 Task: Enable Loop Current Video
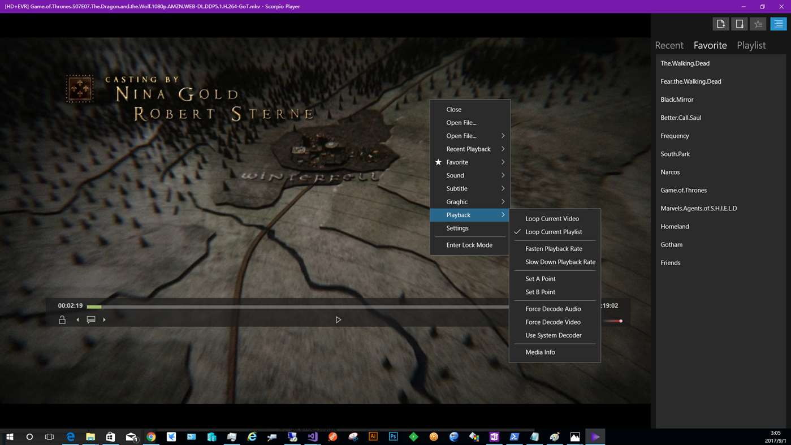[x=555, y=219]
